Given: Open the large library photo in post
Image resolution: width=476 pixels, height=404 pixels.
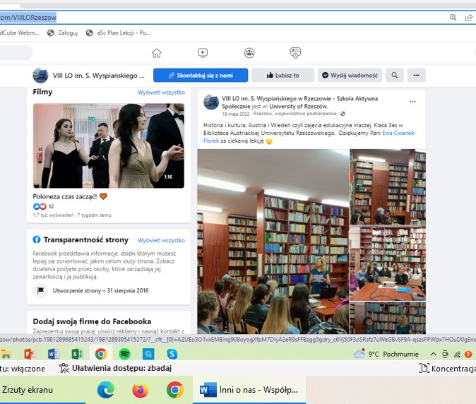Looking at the screenshot, I should pos(273,240).
